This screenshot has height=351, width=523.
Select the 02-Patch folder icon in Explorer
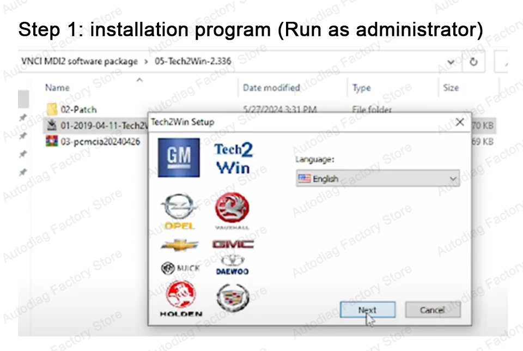pyautogui.click(x=52, y=109)
